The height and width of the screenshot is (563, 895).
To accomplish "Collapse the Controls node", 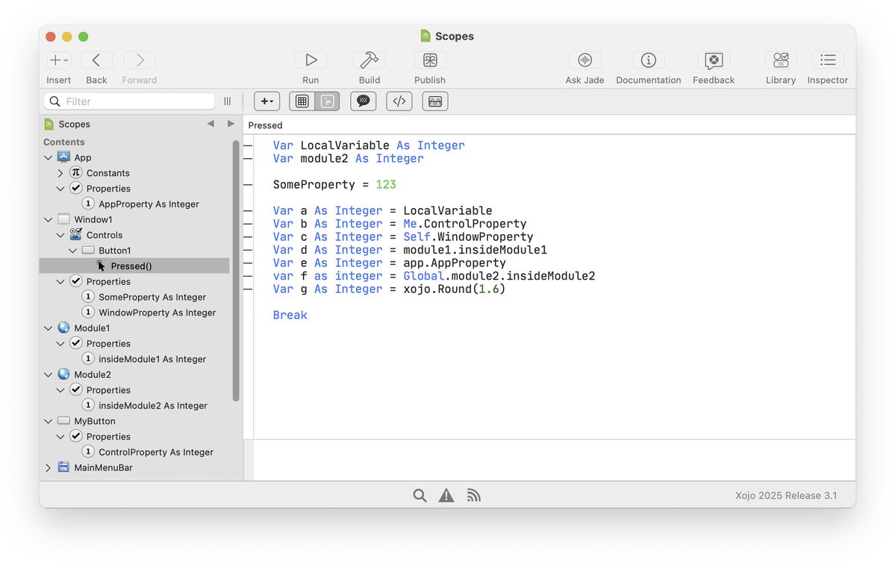I will 60,235.
